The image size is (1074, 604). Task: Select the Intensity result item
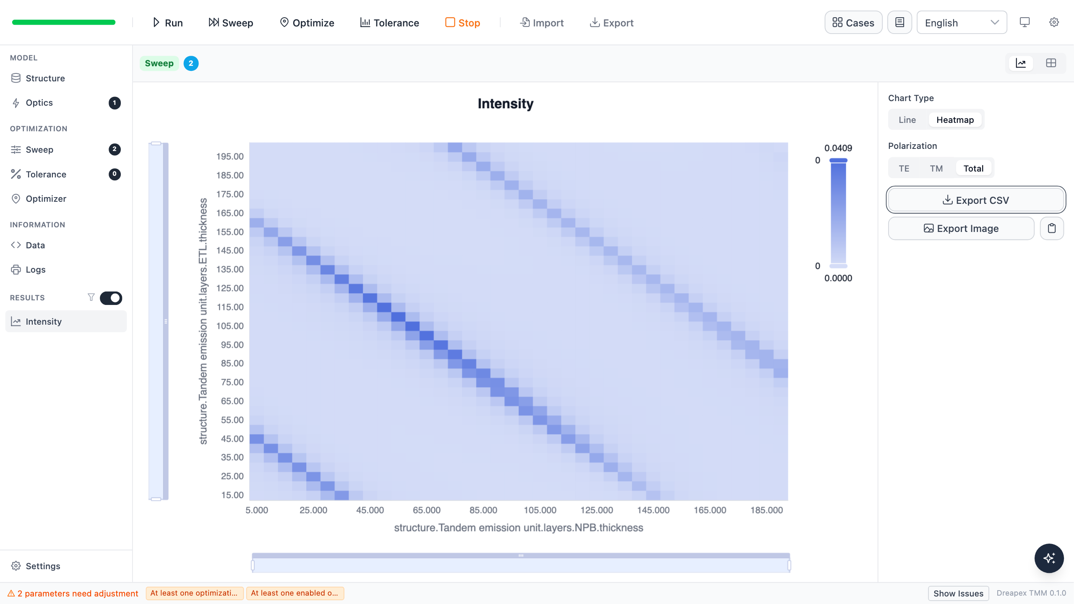click(x=66, y=322)
